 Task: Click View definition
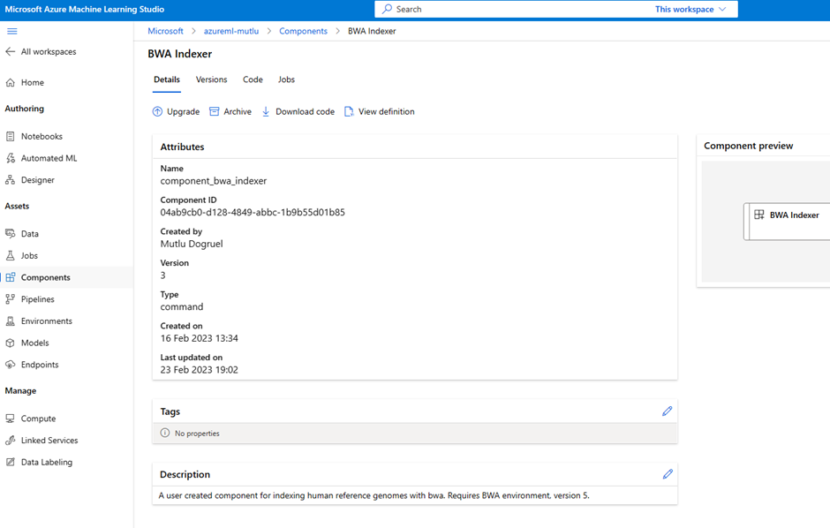pyautogui.click(x=379, y=111)
